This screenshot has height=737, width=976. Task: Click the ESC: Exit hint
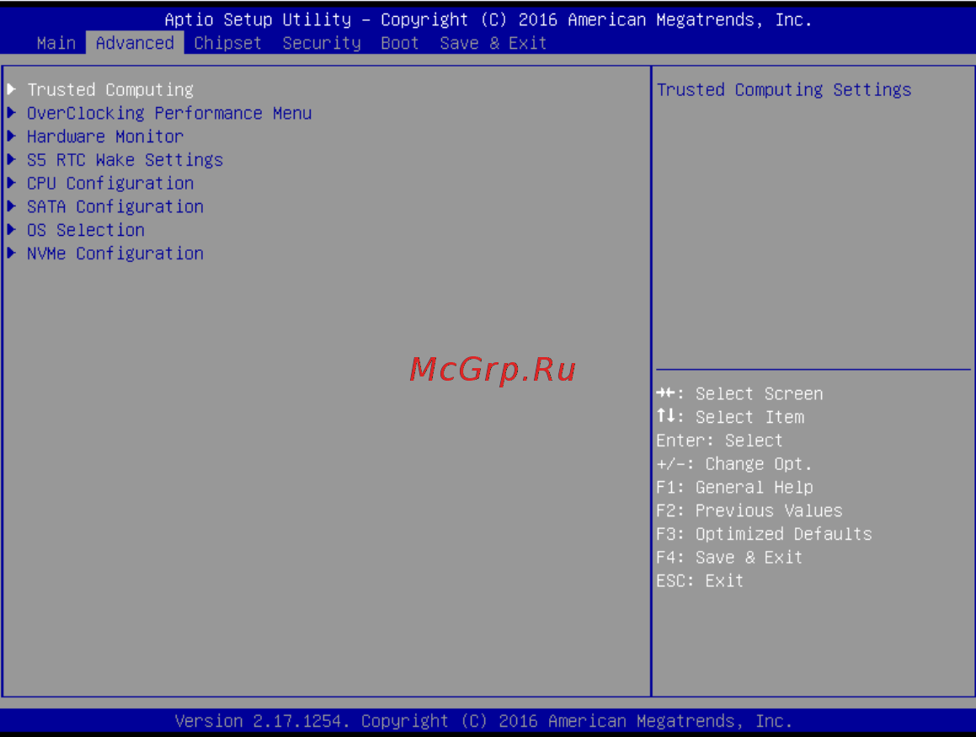click(701, 581)
